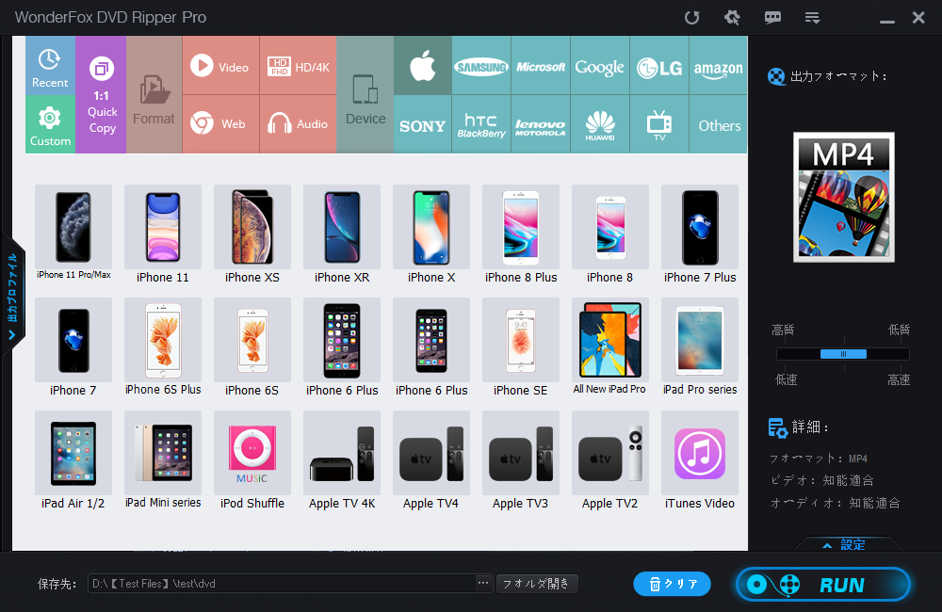Click the save path input field
This screenshot has height=612, width=942.
tap(283, 584)
